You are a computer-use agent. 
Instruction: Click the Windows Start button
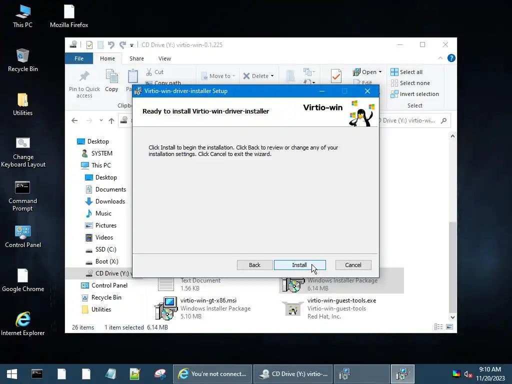(12, 374)
